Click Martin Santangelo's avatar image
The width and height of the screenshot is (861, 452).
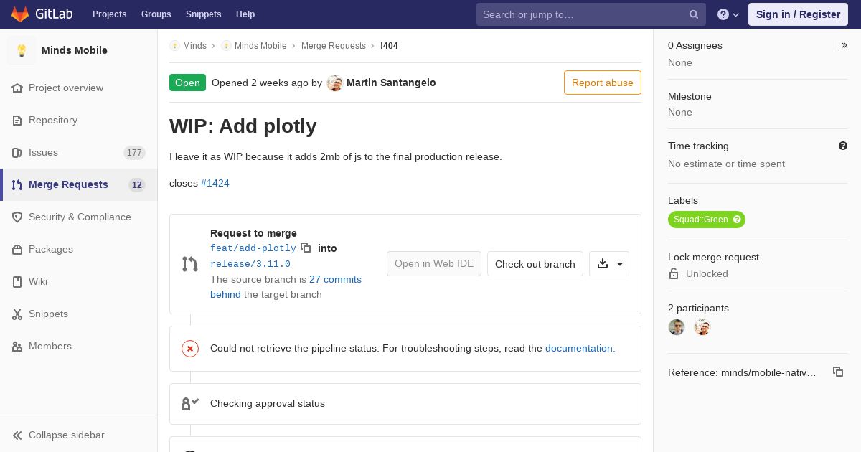[x=334, y=83]
